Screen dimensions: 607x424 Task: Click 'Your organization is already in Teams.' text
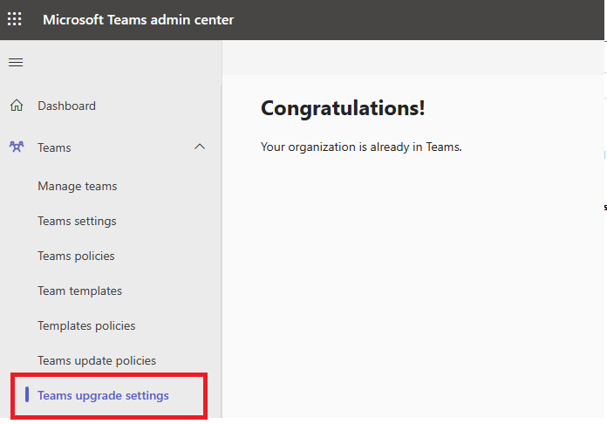pyautogui.click(x=361, y=147)
